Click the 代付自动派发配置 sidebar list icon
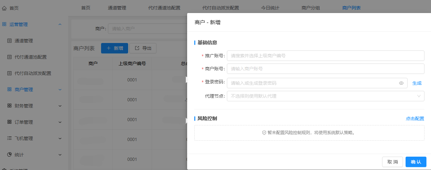The width and height of the screenshot is (431, 170). [9, 73]
